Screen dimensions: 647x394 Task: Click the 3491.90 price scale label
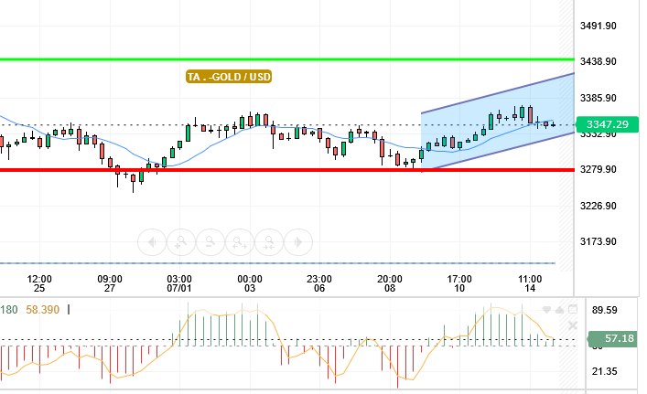coord(598,26)
